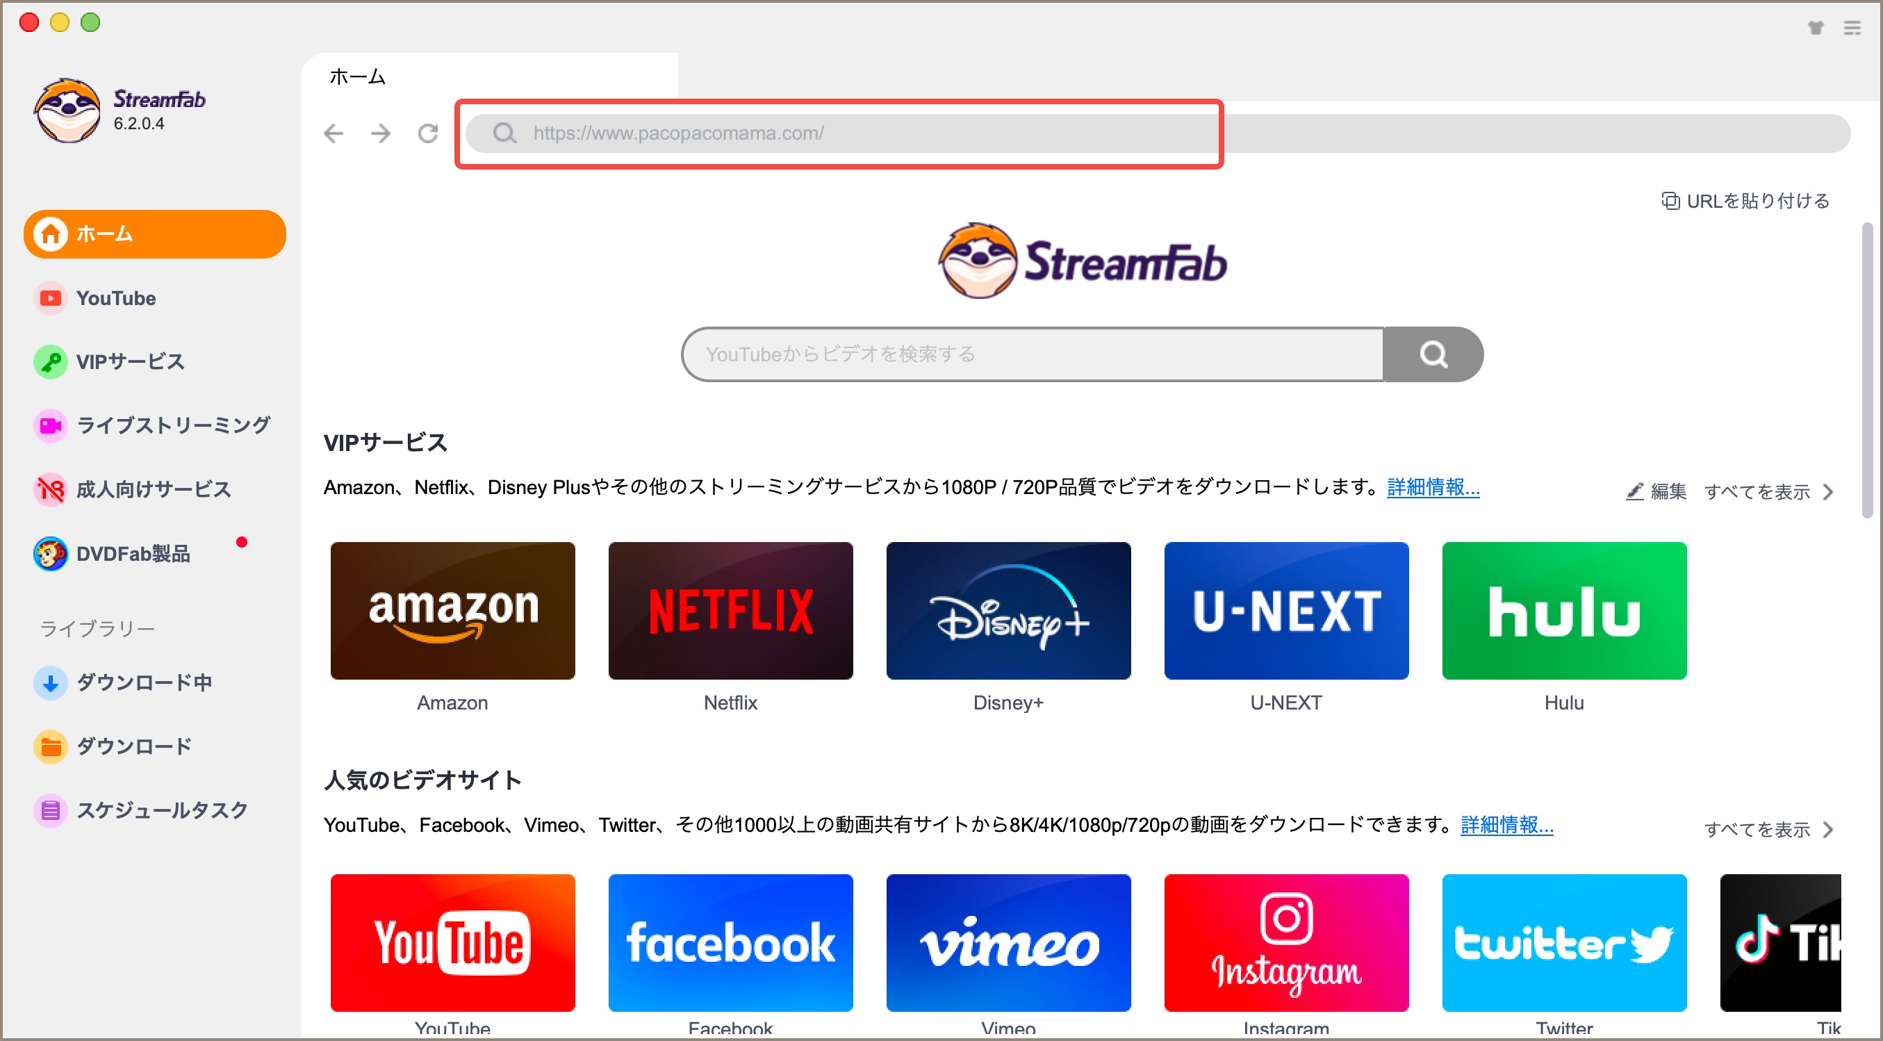Screen dimensions: 1883x1041
Task: Open the Twitter video site tile
Action: click(1563, 942)
